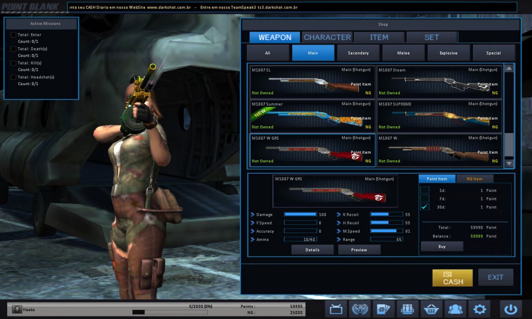Open the friends community icon
The width and height of the screenshot is (532, 319).
pyautogui.click(x=456, y=309)
